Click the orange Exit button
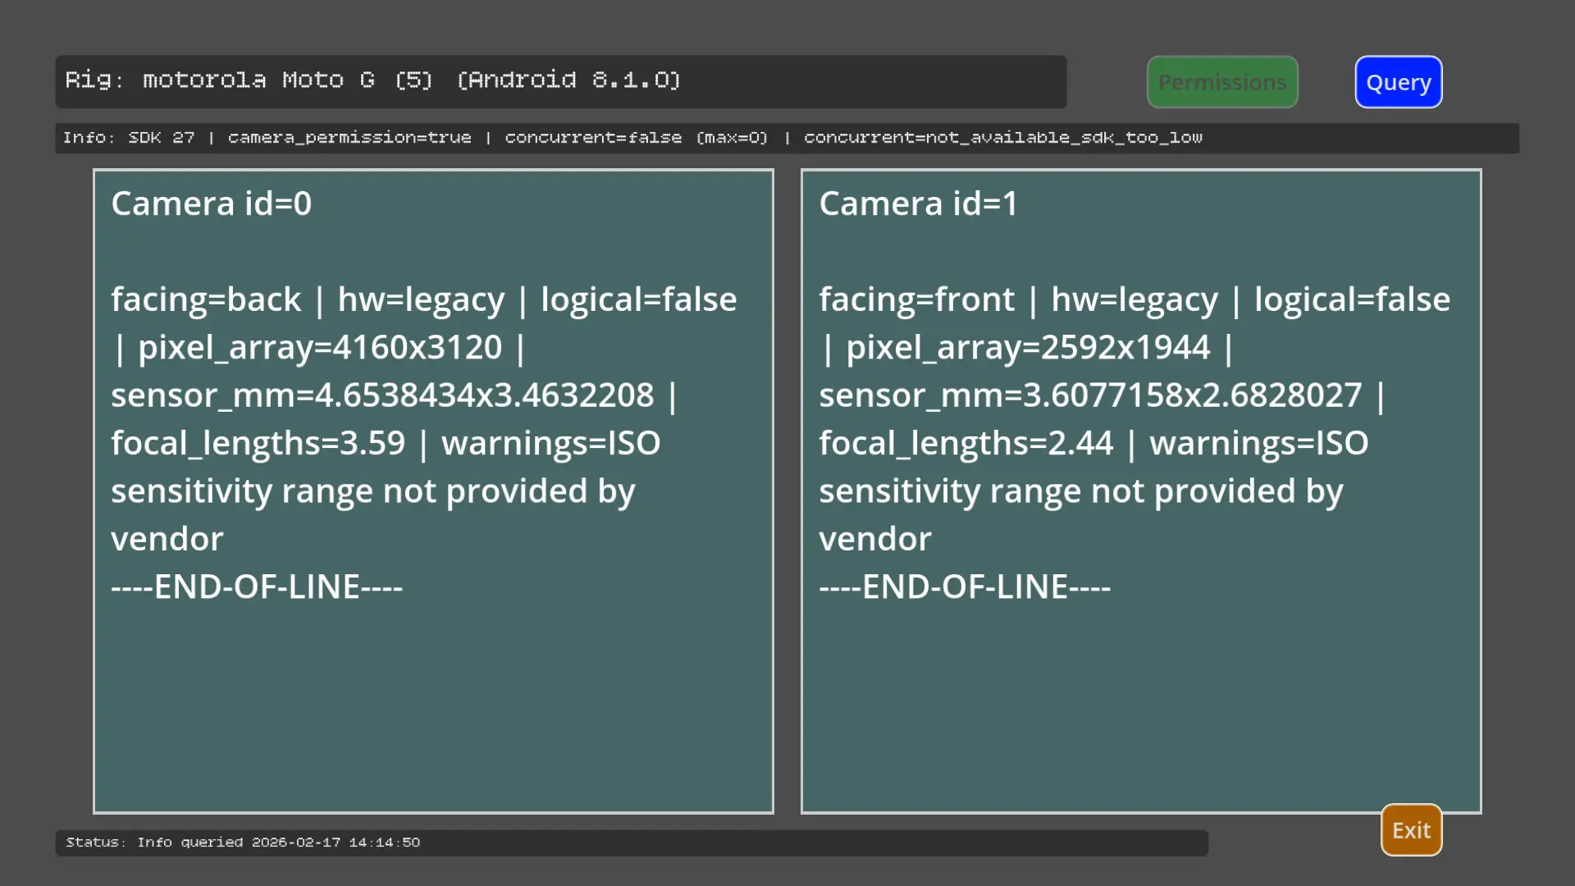 tap(1411, 830)
